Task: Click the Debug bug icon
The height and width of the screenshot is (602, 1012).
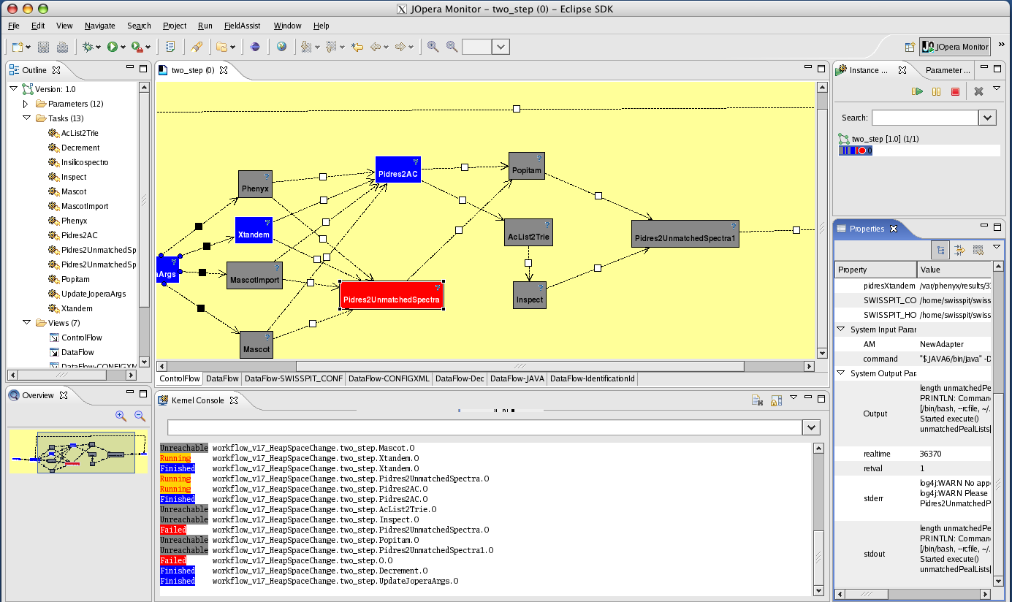Action: 88,47
